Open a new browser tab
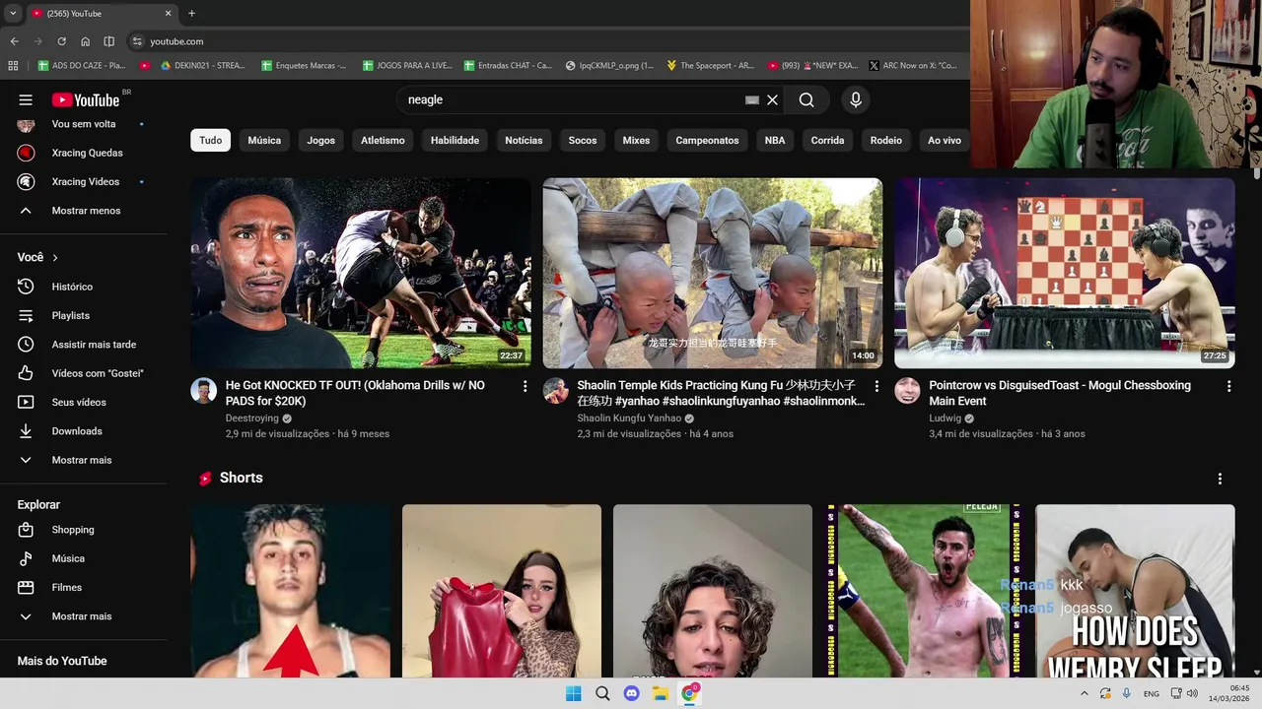This screenshot has height=709, width=1262. (x=191, y=14)
